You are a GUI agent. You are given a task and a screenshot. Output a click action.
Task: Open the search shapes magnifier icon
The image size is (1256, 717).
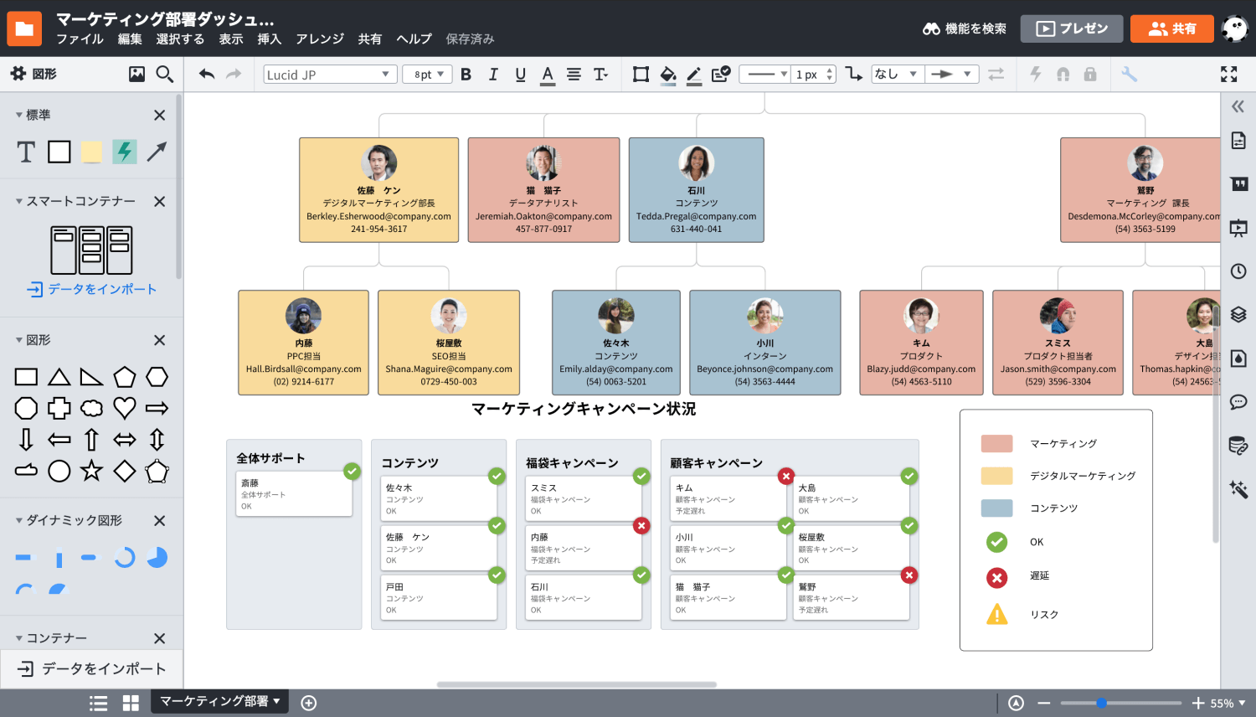165,75
